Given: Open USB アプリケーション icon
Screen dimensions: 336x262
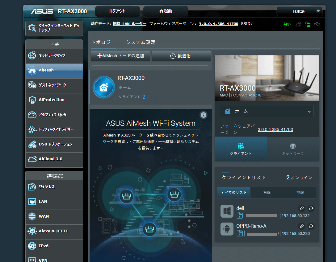Looking at the screenshot, I should [x=32, y=144].
